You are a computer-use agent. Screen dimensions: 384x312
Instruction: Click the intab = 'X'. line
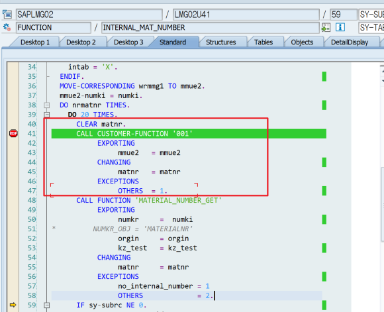click(x=93, y=67)
